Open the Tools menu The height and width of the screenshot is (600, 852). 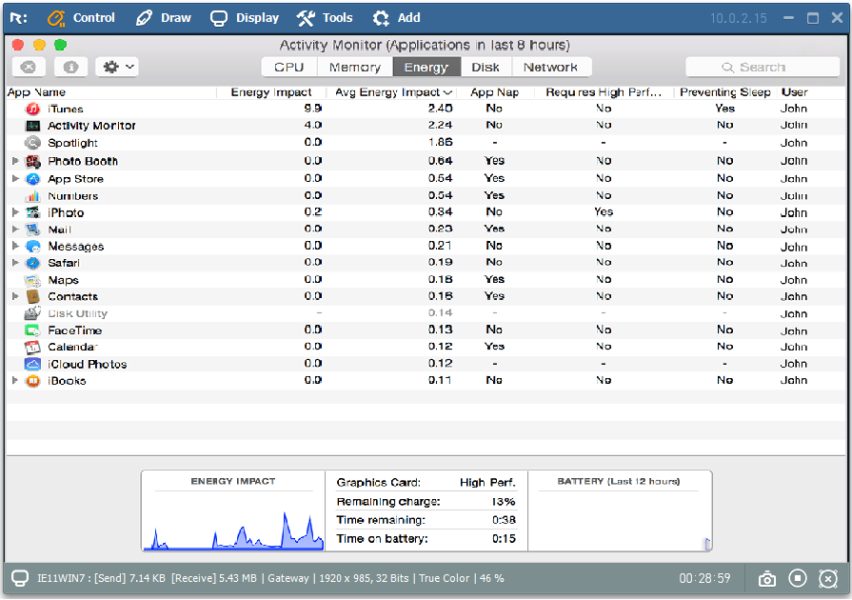325,18
